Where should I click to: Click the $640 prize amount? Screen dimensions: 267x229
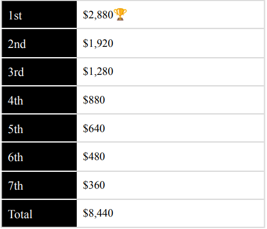pos(94,128)
